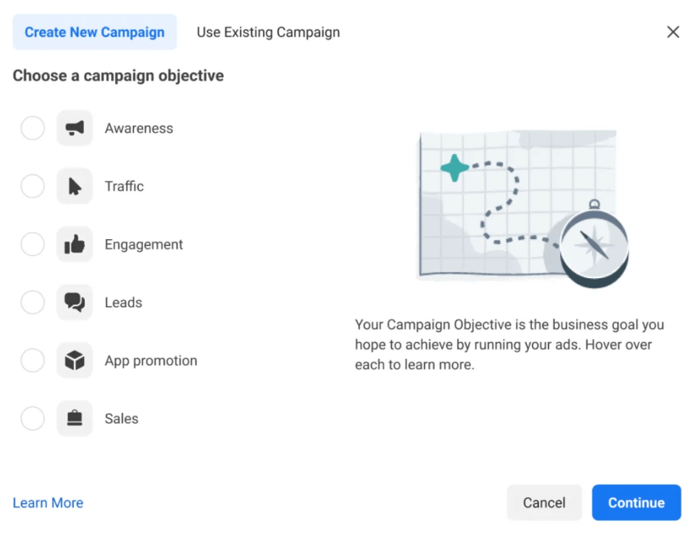Select the Awareness objective radio button
Viewport: 695px width, 535px height.
32,128
